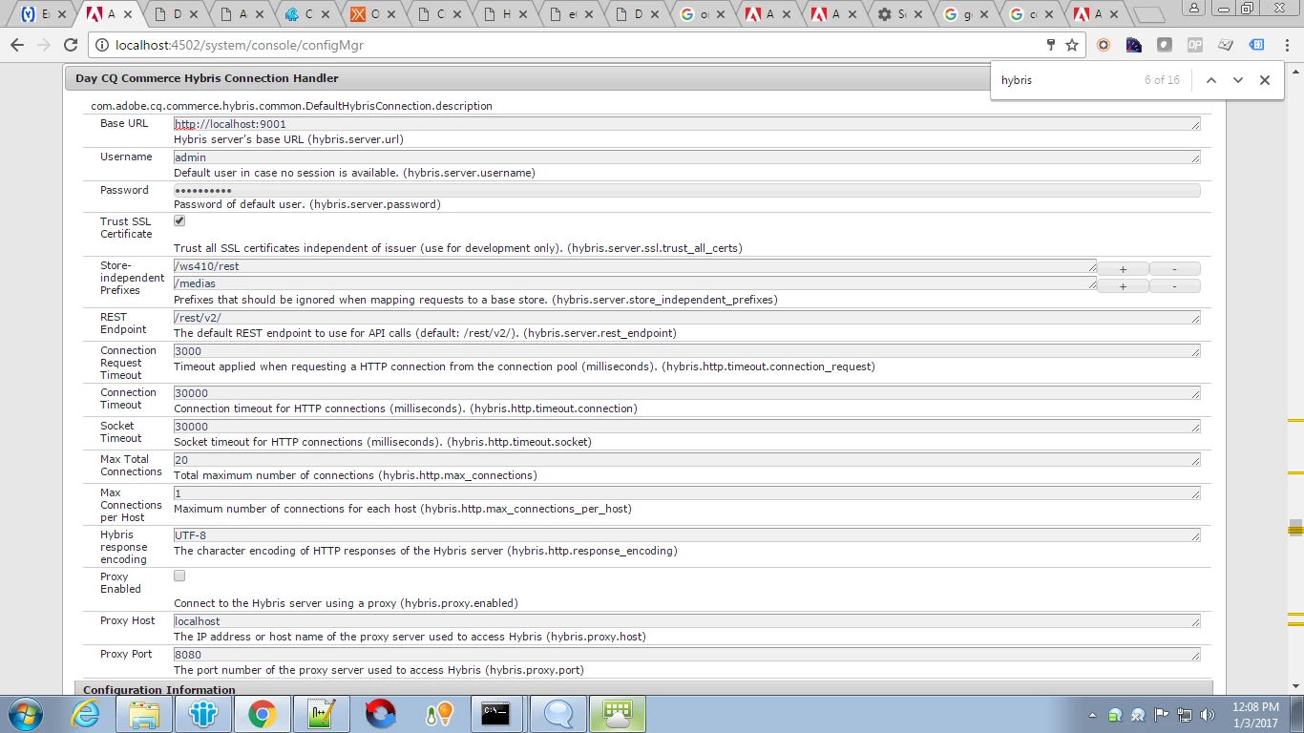Screen dimensions: 1304x733
Task: Click the page vertical scrollbar thumb
Action: (x=1295, y=528)
